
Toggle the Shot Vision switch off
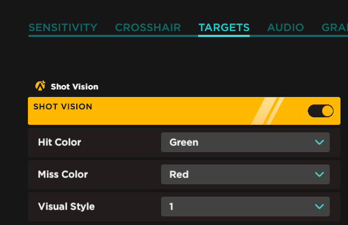(321, 111)
